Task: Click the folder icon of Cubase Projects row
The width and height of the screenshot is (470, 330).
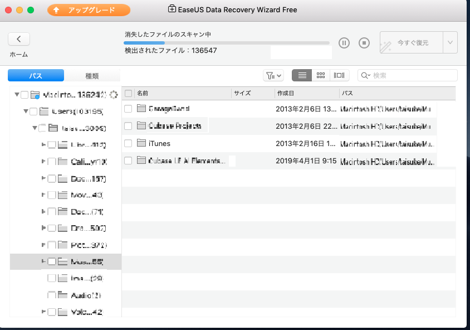Action: point(141,125)
